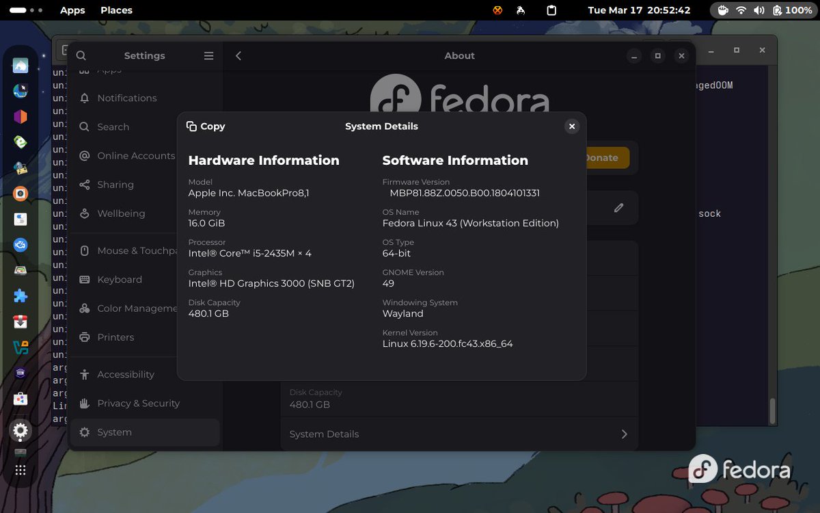Open Privacy & Security settings
820x513 pixels.
145,404
